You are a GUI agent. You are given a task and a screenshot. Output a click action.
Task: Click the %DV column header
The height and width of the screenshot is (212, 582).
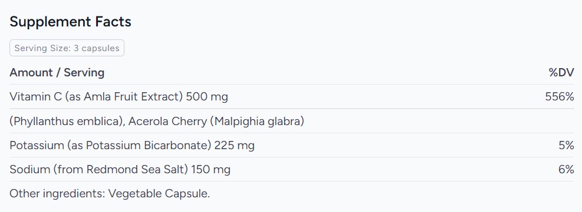[561, 72]
